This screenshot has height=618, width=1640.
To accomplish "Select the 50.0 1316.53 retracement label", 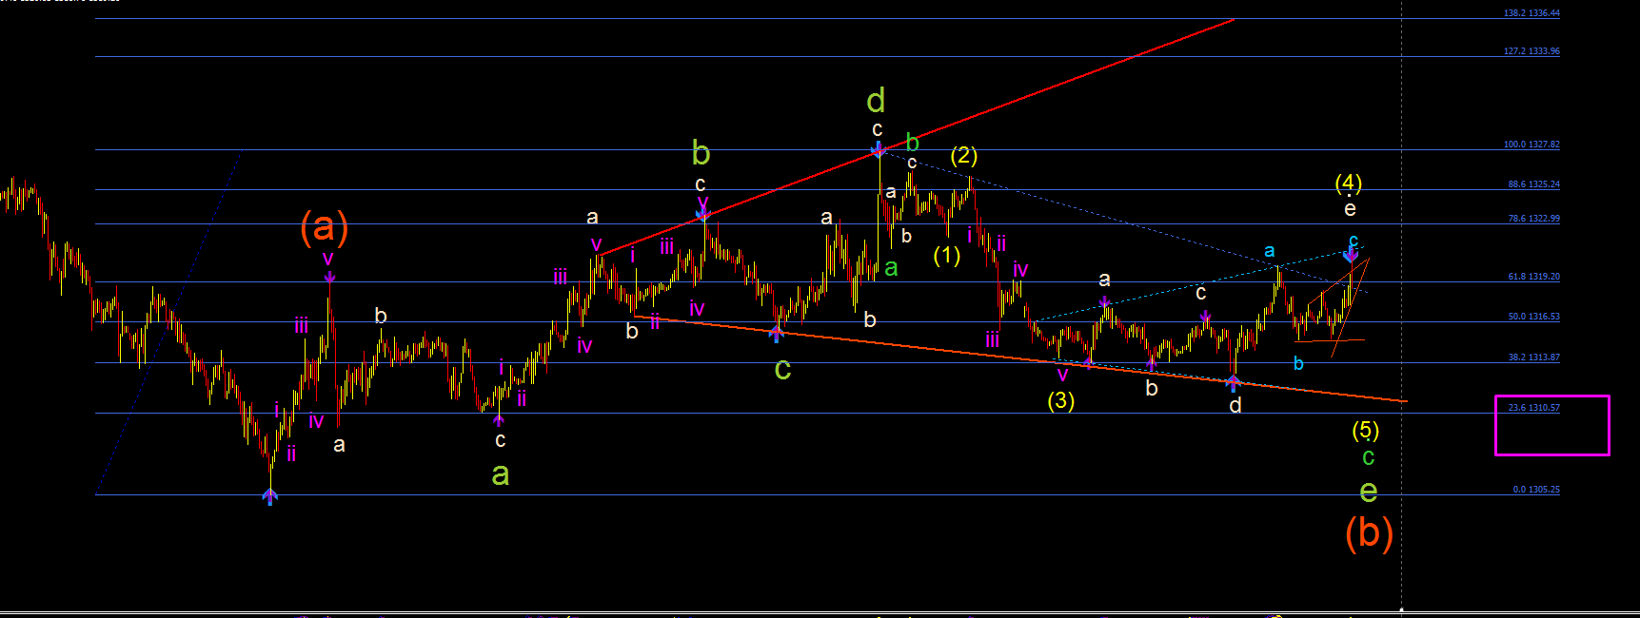I will point(1533,317).
